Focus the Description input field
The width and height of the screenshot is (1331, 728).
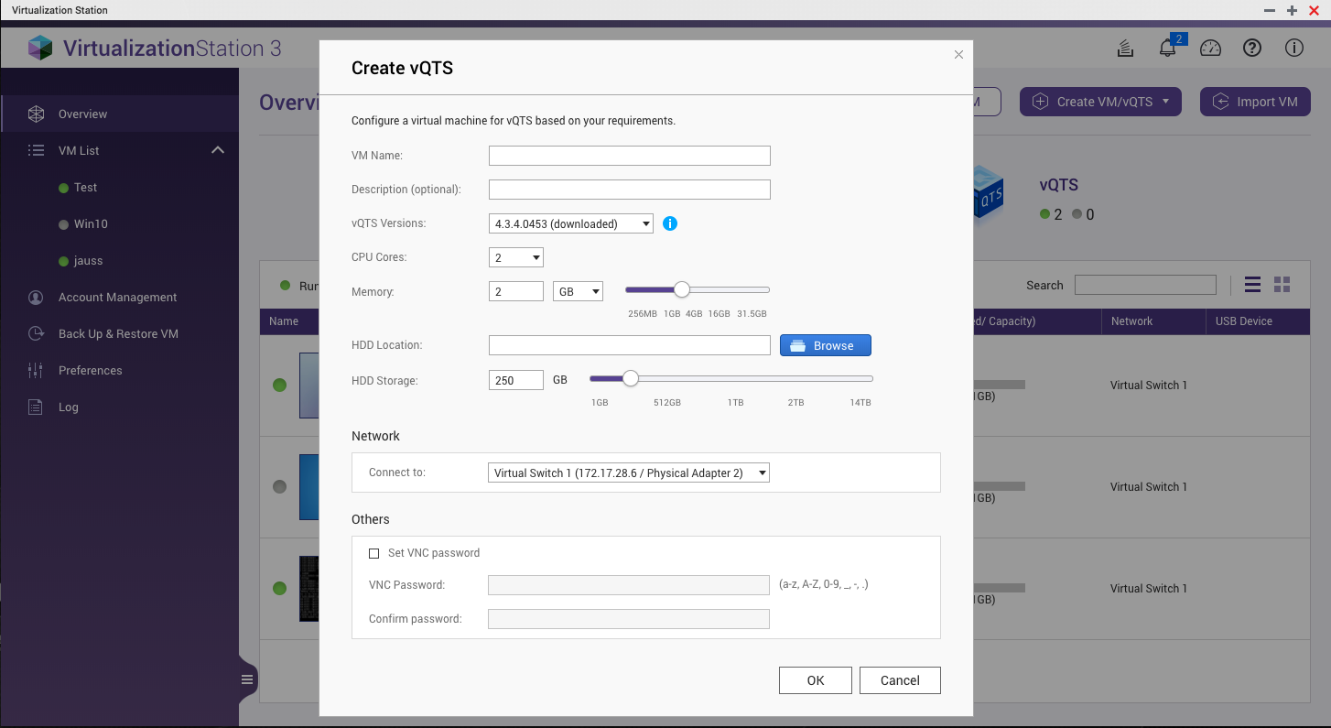point(630,190)
